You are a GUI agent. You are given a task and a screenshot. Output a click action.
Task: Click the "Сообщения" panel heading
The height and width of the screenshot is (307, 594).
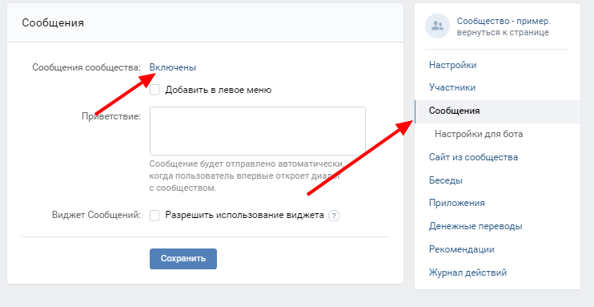pyautogui.click(x=53, y=22)
